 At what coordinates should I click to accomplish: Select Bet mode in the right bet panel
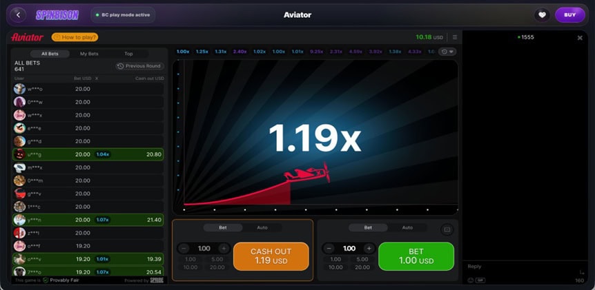[x=368, y=227]
